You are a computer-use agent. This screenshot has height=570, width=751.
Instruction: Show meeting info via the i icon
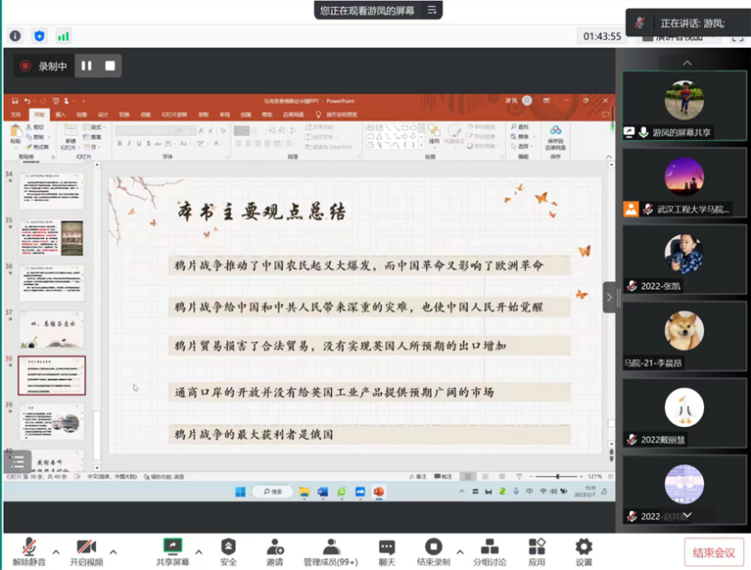(x=15, y=36)
